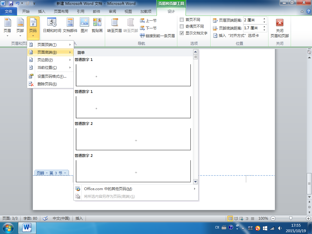Switch to References (引用) tab
312x234 pixels.
point(80,12)
